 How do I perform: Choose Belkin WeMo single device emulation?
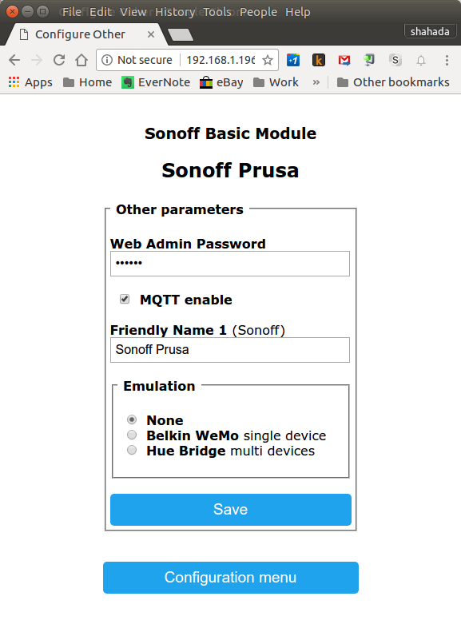pyautogui.click(x=132, y=435)
